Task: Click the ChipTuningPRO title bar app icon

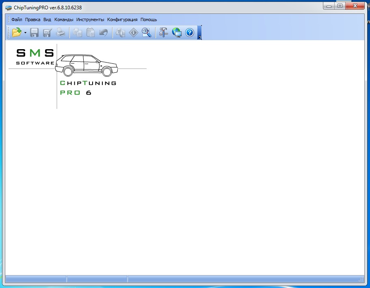Action: click(x=9, y=8)
